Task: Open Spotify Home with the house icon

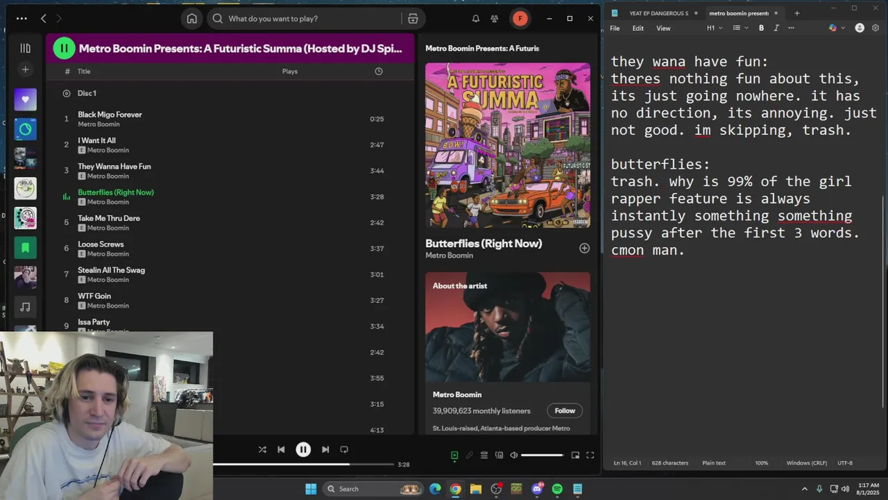Action: point(192,19)
